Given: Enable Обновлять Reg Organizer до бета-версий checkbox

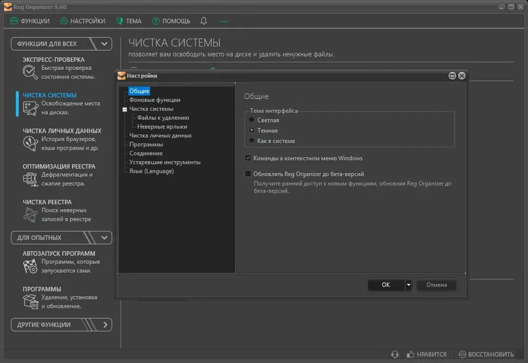Looking at the screenshot, I should point(248,174).
